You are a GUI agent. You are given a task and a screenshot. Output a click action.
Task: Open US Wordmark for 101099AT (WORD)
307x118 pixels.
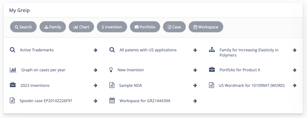(x=252, y=85)
